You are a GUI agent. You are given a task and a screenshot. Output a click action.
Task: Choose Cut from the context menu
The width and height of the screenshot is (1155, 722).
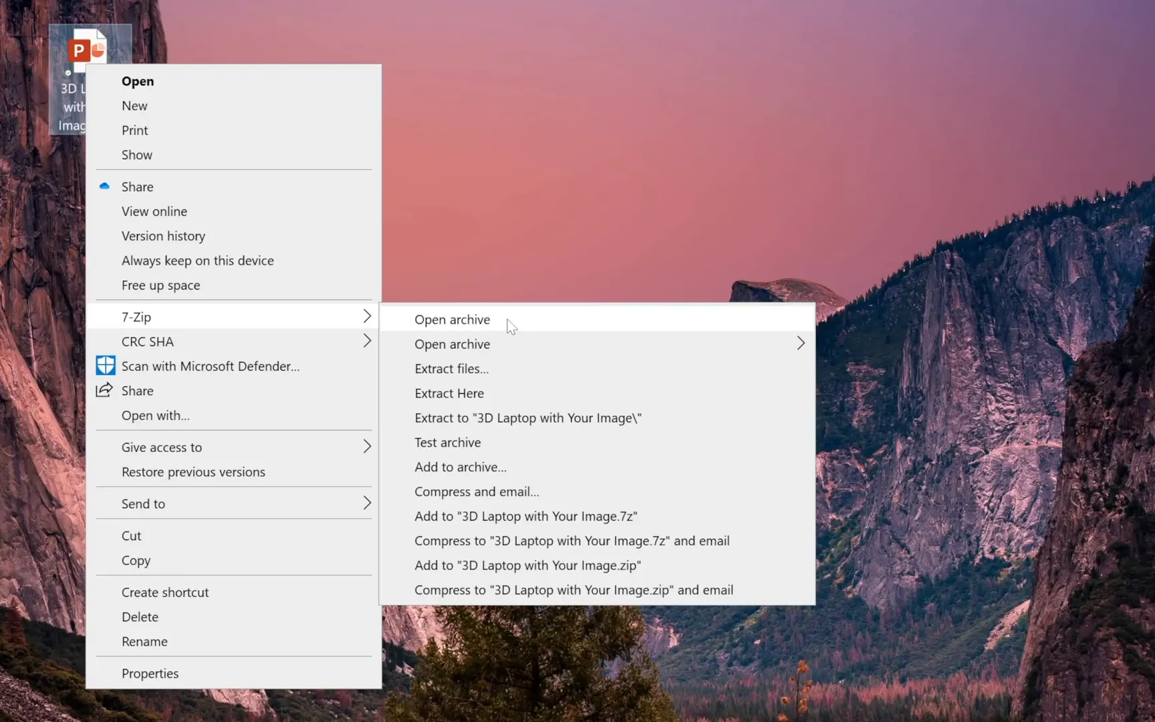point(234,536)
